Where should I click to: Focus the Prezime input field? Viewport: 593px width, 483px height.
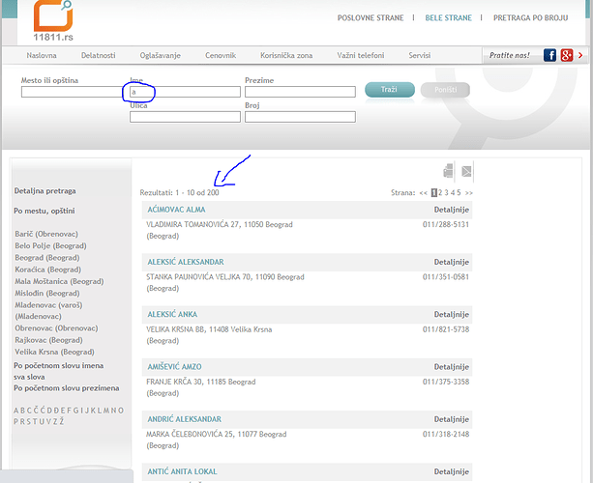(300, 92)
